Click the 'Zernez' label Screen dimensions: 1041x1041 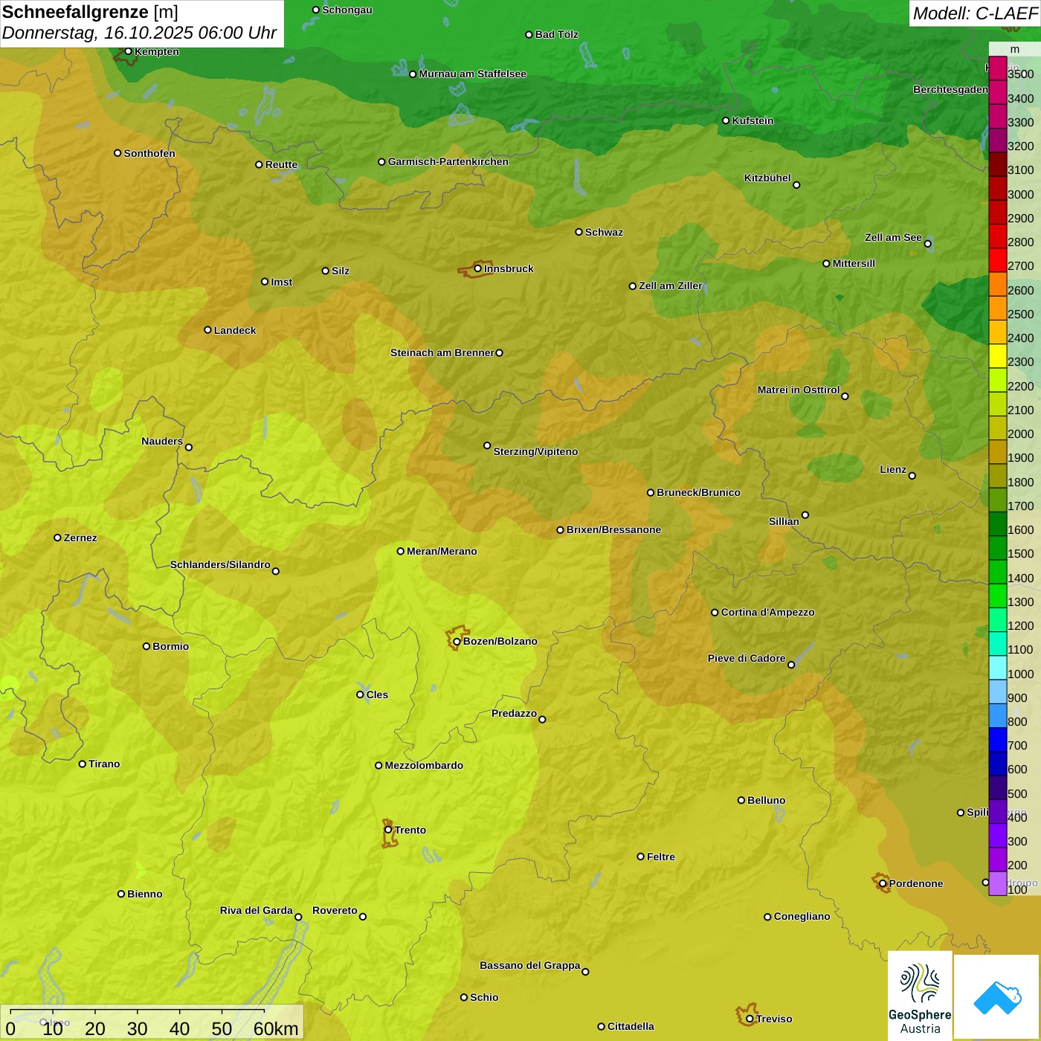(80, 538)
